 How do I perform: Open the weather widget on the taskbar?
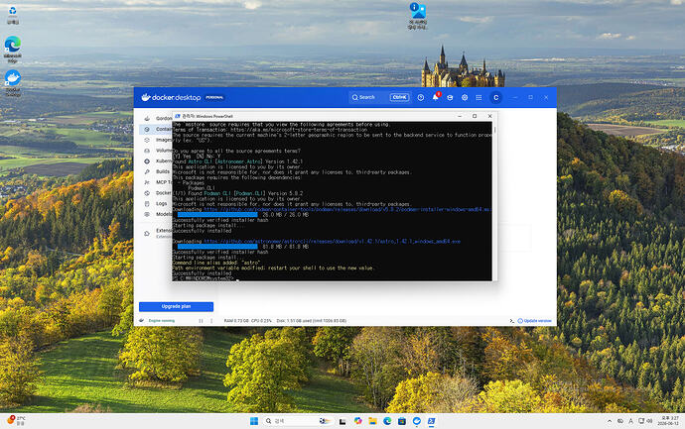coord(17,421)
